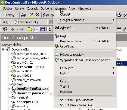Select folder archiv01_02
The width and height of the screenshot is (127, 110).
[x=25, y=63]
